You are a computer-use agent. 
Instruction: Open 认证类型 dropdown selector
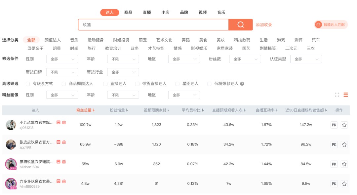(x=306, y=59)
